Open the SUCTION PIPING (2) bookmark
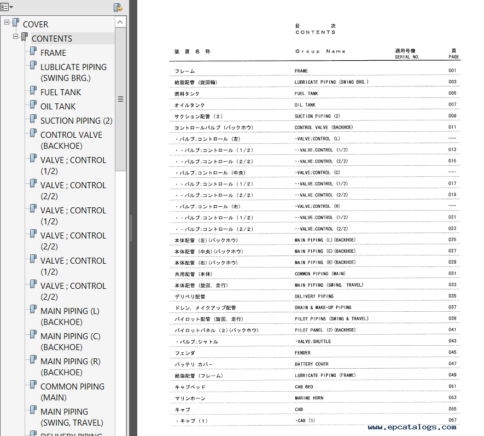Screen dimensions: 484x436 click(76, 121)
